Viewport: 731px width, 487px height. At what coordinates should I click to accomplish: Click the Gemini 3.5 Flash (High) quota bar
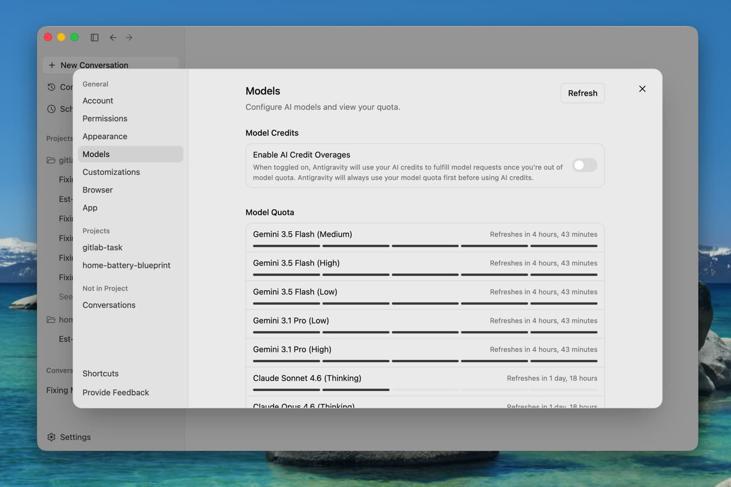pos(425,274)
